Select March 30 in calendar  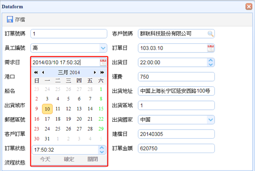(x=36, y=139)
